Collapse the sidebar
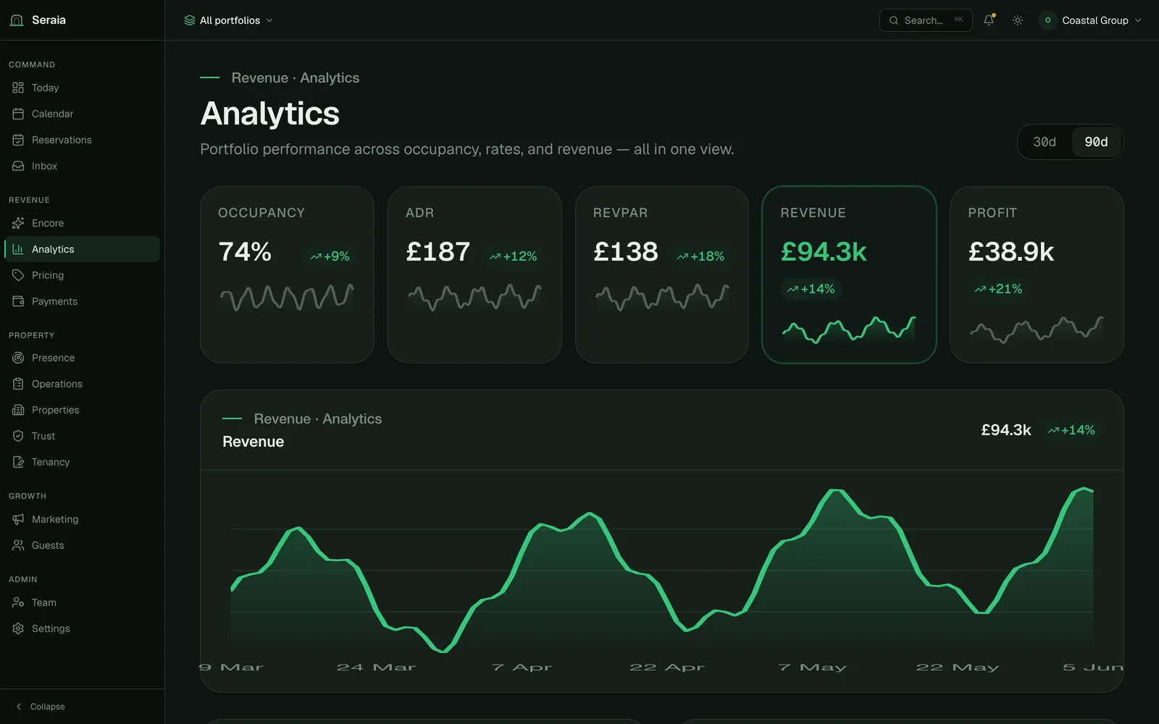Screen dimensions: 1159x724 [41, 707]
